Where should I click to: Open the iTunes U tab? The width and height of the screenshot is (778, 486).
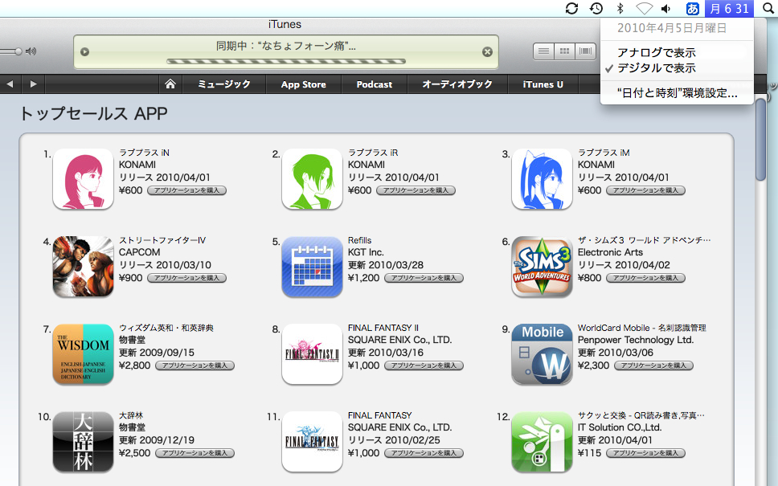tap(543, 84)
